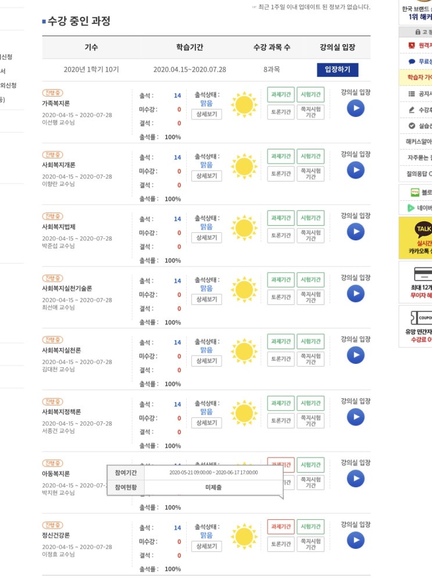Click the 사회복지정책론 course title
The height and width of the screenshot is (585, 432).
(61, 412)
